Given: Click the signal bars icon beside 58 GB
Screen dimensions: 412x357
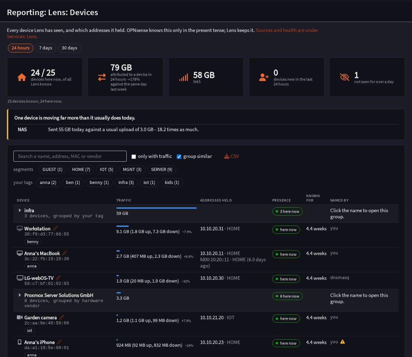Looking at the screenshot, I should click(x=184, y=78).
